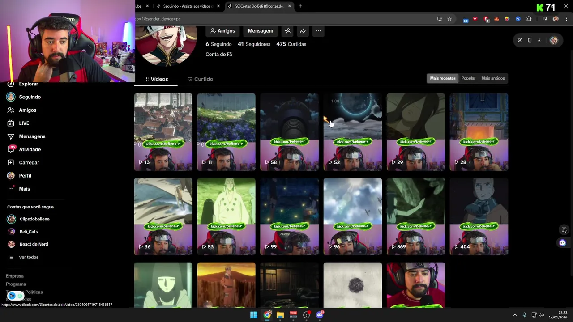Switch to the Vídeos tab
The height and width of the screenshot is (322, 573).
point(156,79)
